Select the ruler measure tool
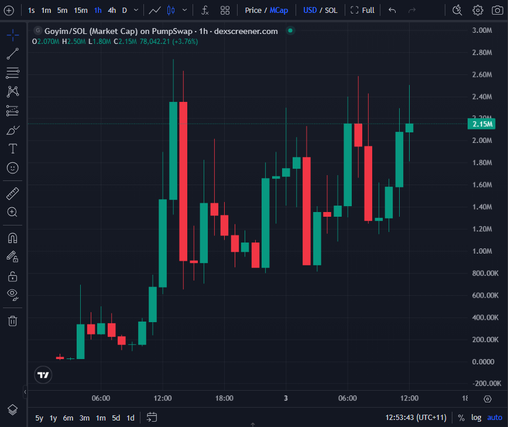 [13, 193]
